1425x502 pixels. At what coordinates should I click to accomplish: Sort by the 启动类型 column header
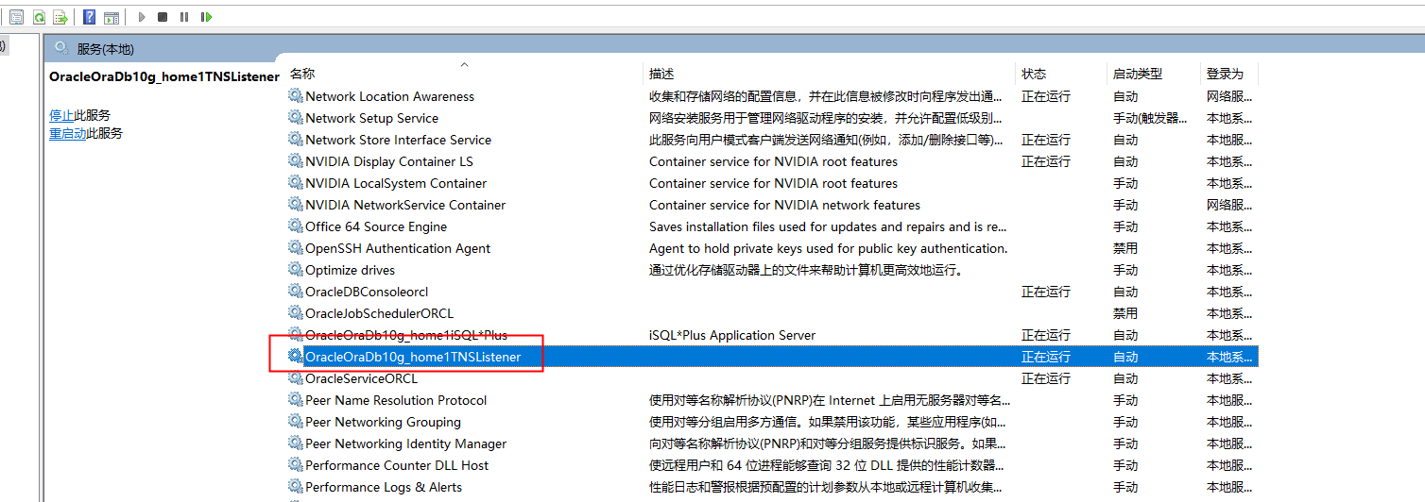click(x=1138, y=74)
